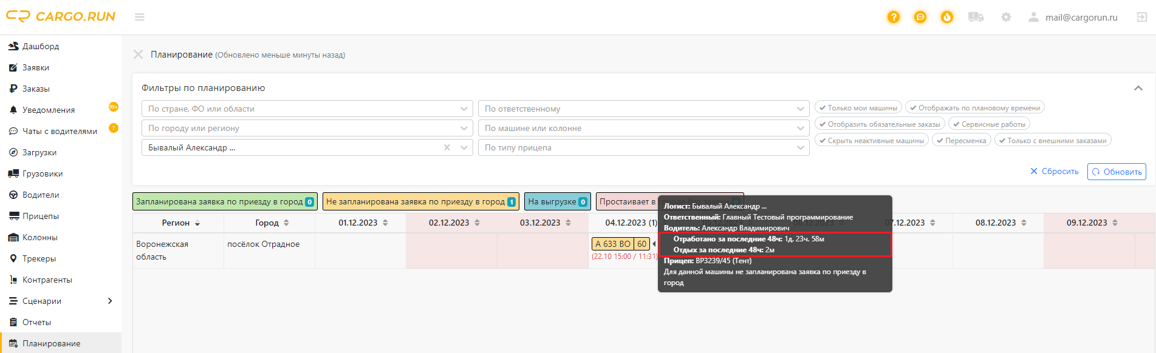Sort by the Город column icon
Viewport: 1156px width, 353px height.
[x=286, y=223]
